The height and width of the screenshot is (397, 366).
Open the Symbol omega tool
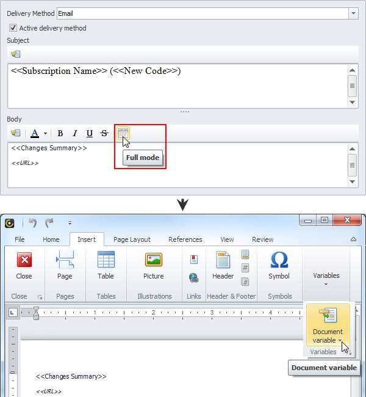[x=279, y=266]
